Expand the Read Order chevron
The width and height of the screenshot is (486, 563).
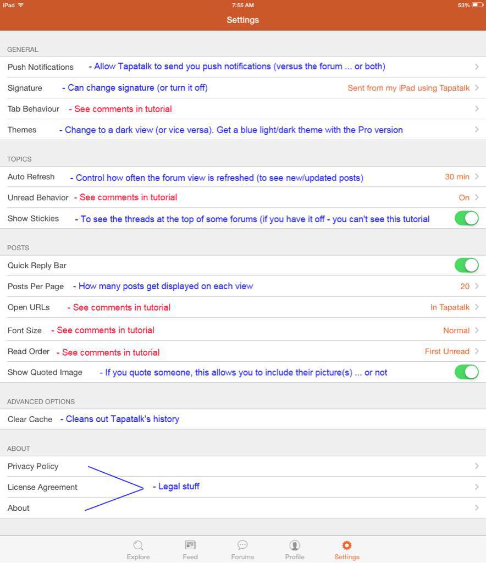[x=477, y=351]
